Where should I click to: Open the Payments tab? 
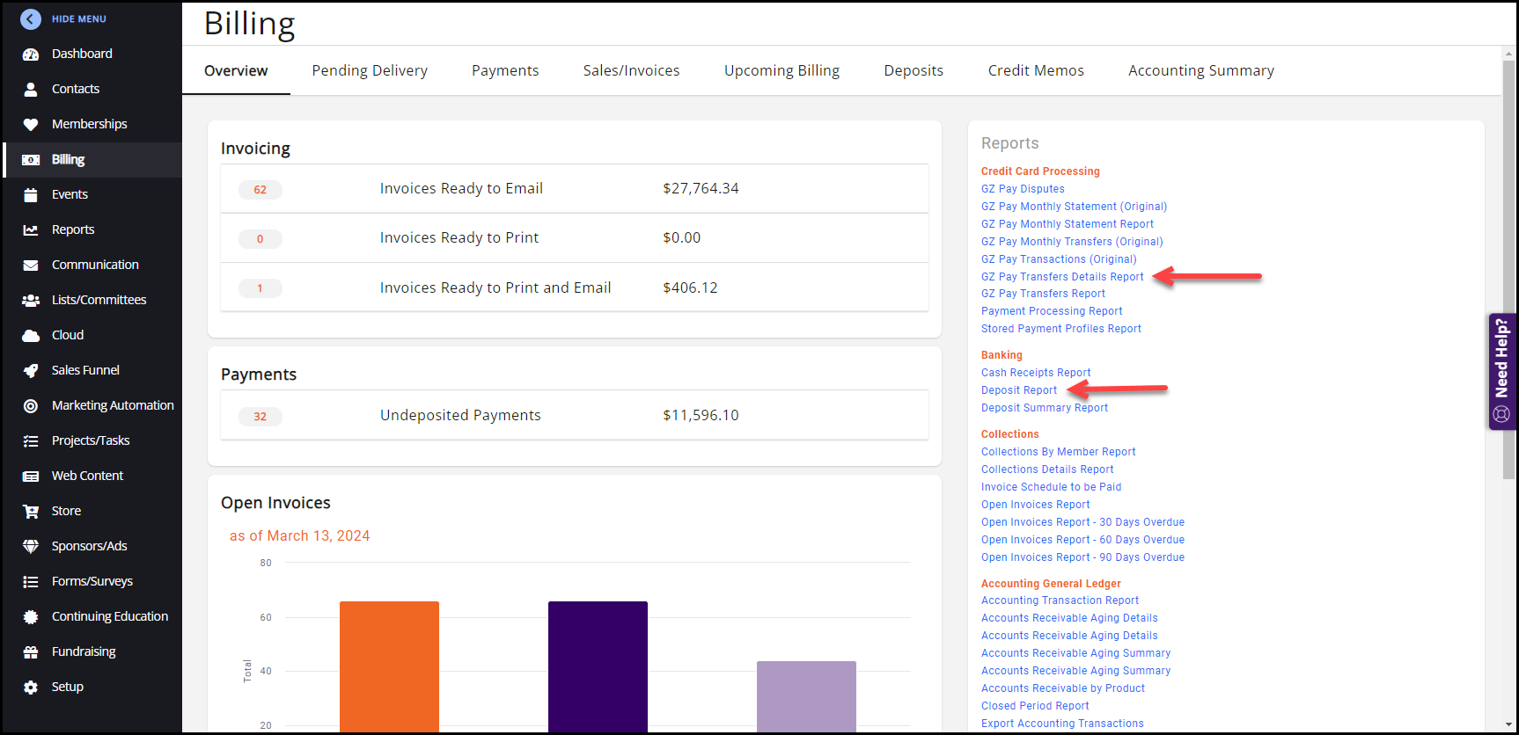505,70
